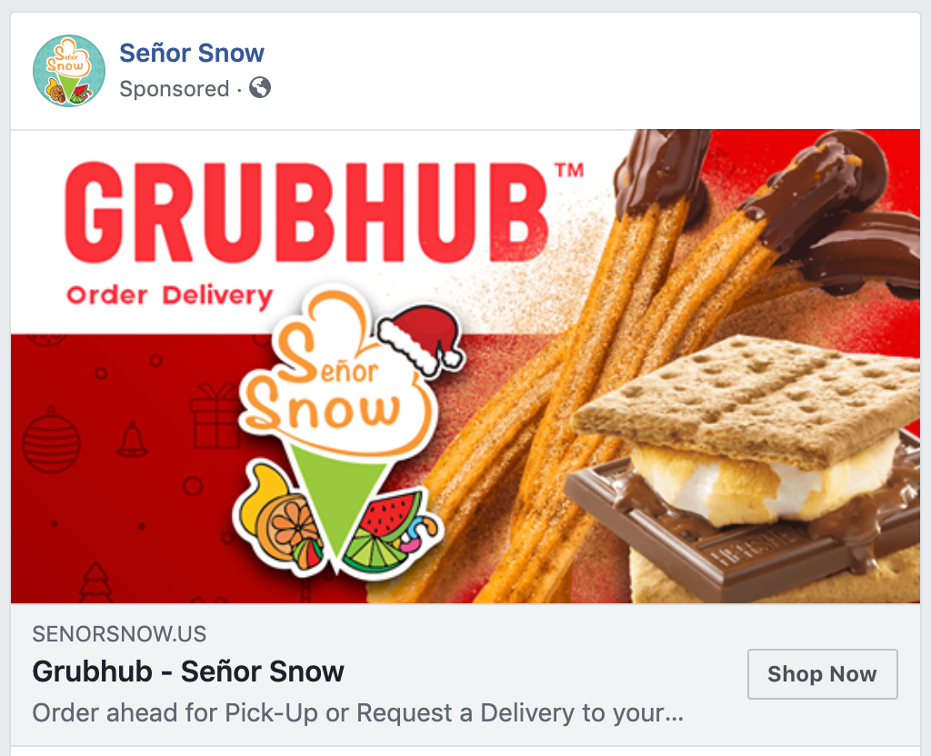Click the public globe audience icon
Screen dimensions: 931x756
[260, 88]
